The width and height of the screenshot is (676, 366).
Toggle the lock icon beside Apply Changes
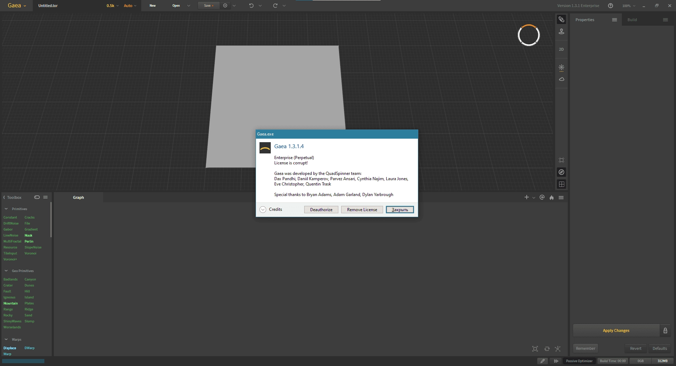665,330
